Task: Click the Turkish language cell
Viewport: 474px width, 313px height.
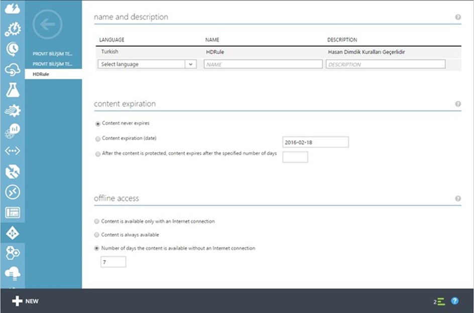Action: tap(110, 52)
